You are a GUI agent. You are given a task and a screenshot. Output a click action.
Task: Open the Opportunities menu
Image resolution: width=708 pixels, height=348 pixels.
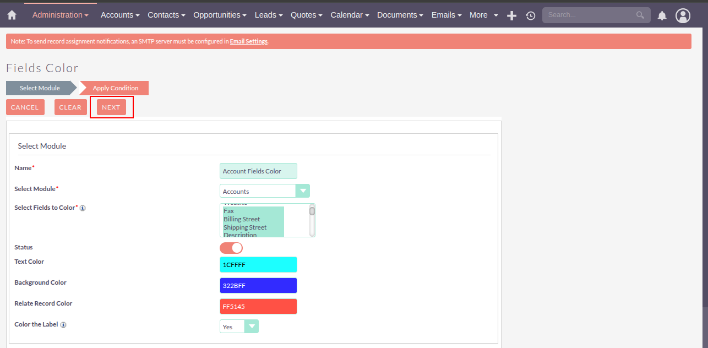point(220,15)
